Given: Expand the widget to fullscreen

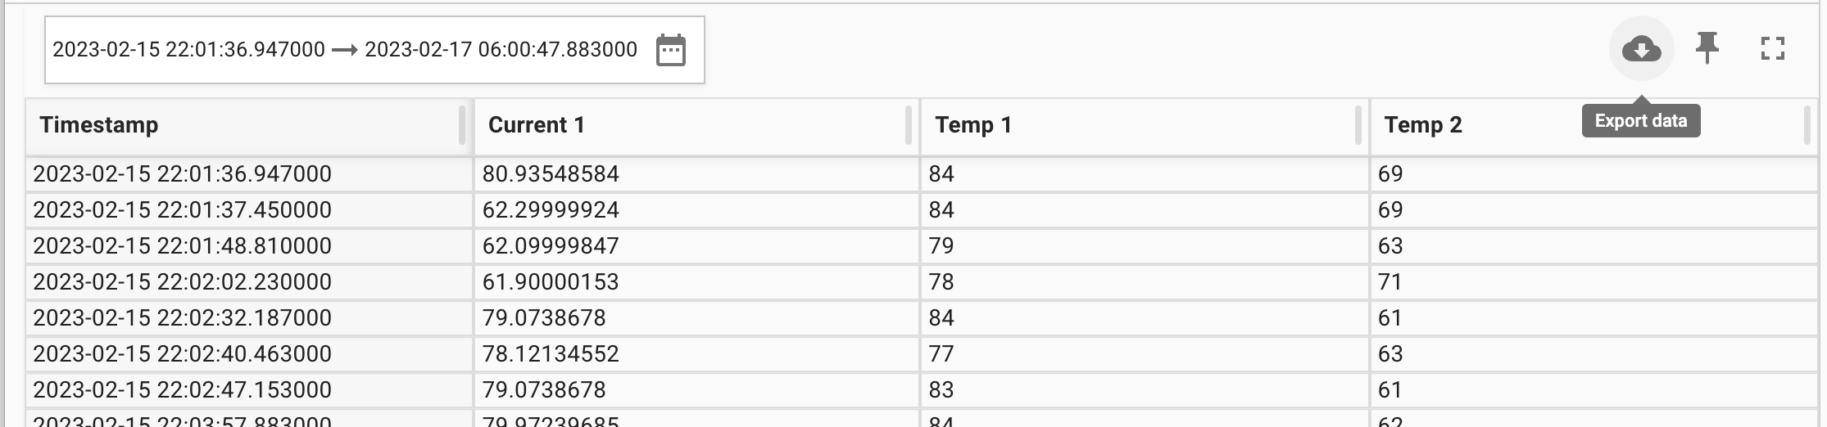Looking at the screenshot, I should [1773, 48].
